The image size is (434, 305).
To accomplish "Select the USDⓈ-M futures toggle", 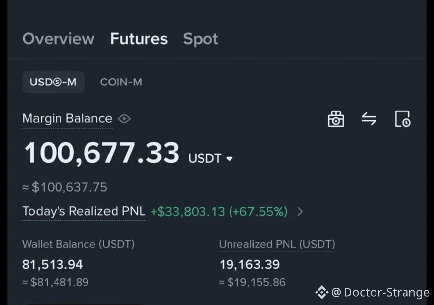I will (x=53, y=82).
